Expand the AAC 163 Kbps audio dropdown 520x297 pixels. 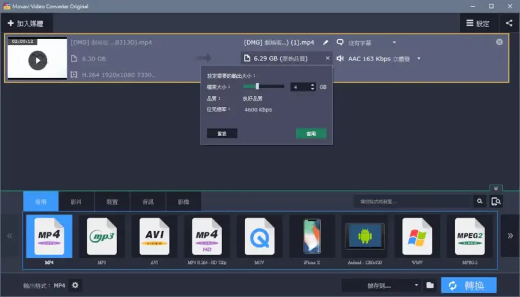click(419, 59)
